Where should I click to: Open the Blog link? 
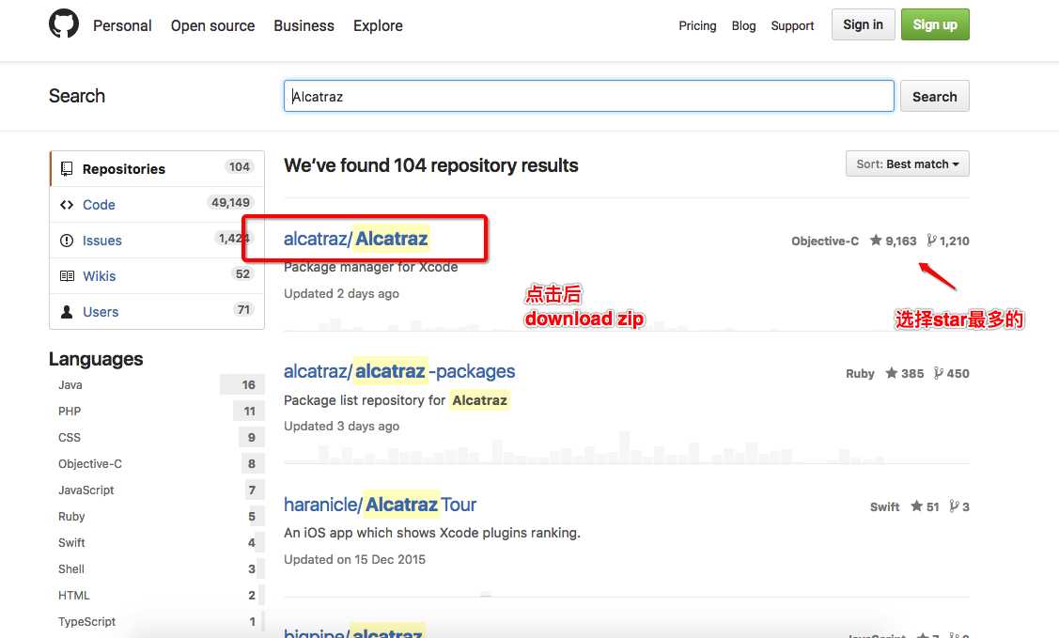pos(743,25)
